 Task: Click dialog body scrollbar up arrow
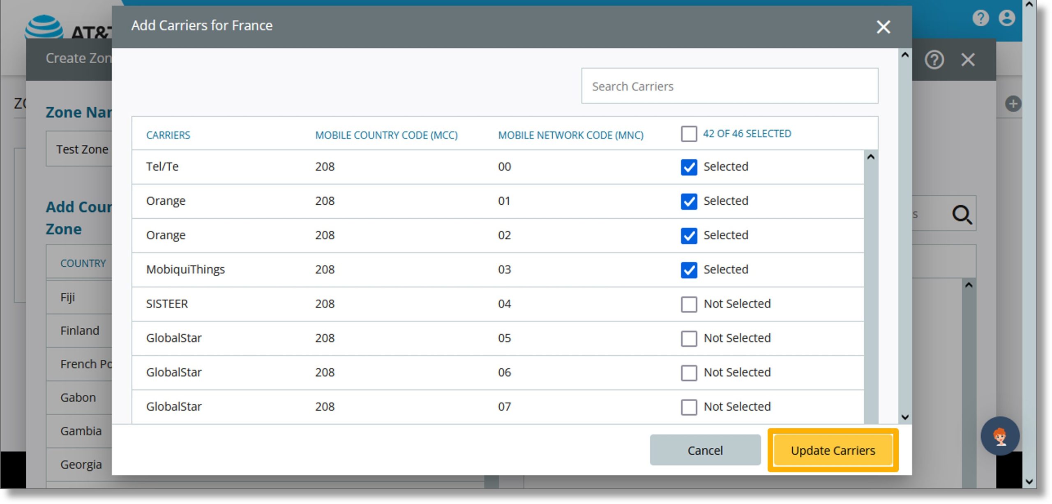(904, 55)
